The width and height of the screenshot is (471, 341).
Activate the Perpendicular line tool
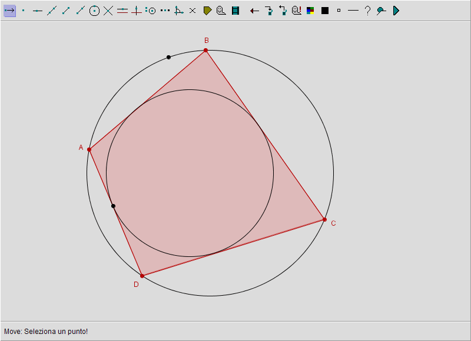(137, 11)
